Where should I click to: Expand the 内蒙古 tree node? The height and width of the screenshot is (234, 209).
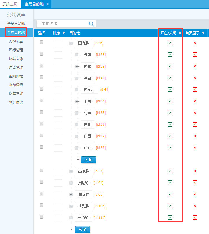point(77,90)
